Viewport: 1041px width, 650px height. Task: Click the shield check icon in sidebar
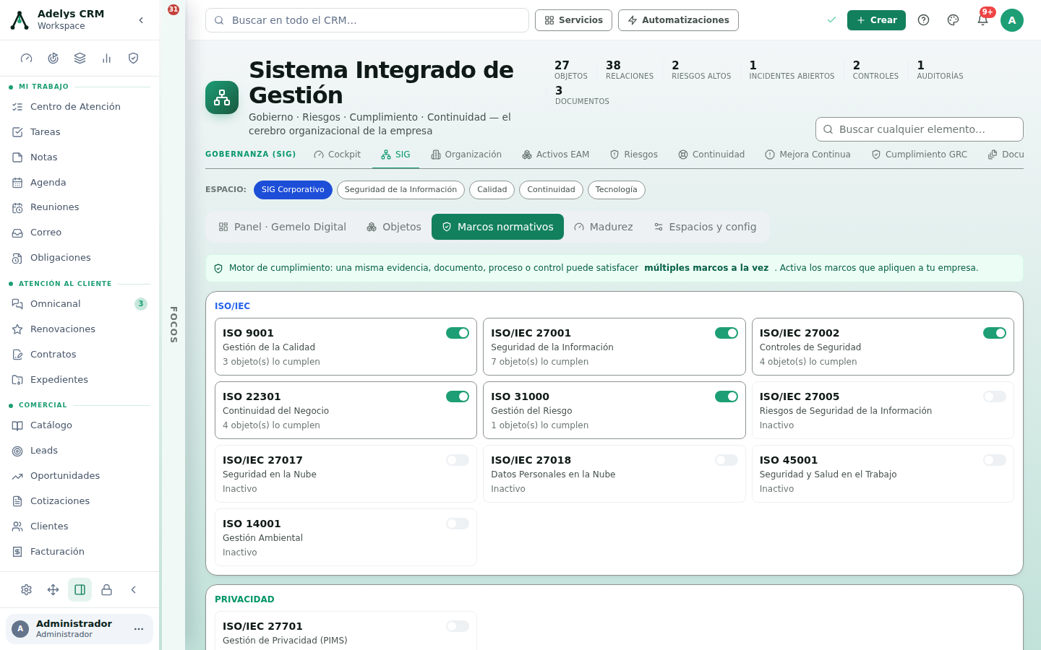(134, 58)
